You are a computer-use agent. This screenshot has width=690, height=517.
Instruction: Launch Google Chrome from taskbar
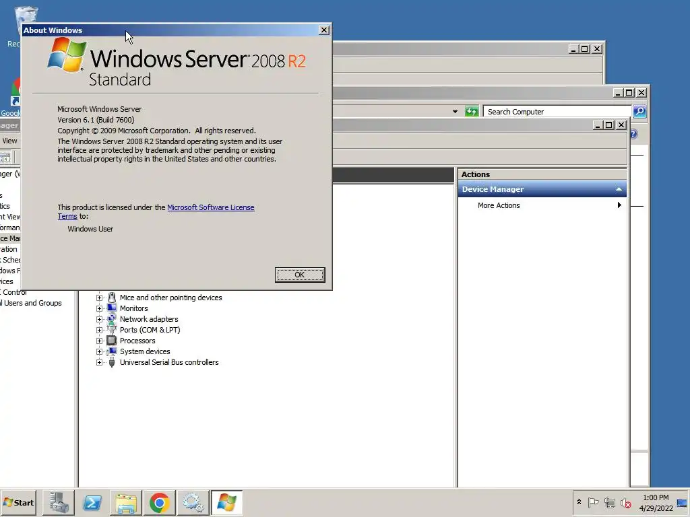click(x=159, y=502)
